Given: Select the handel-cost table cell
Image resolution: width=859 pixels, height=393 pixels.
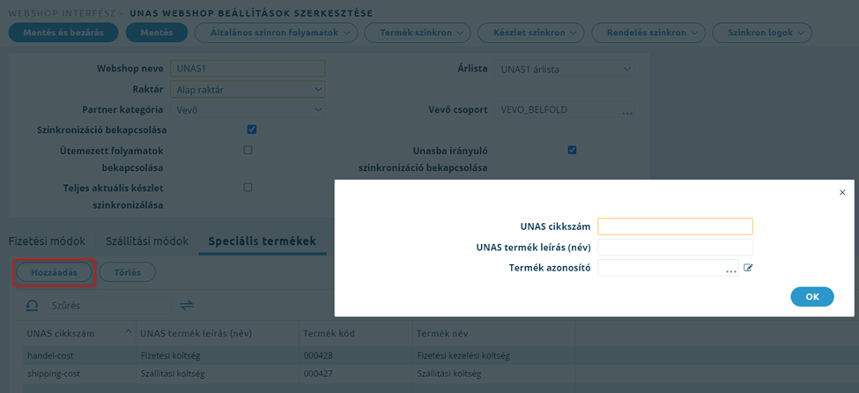Looking at the screenshot, I should click(x=79, y=356).
